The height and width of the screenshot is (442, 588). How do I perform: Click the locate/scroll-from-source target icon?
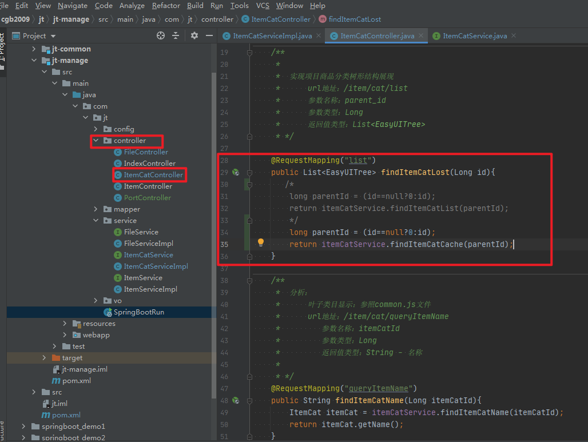tap(161, 35)
